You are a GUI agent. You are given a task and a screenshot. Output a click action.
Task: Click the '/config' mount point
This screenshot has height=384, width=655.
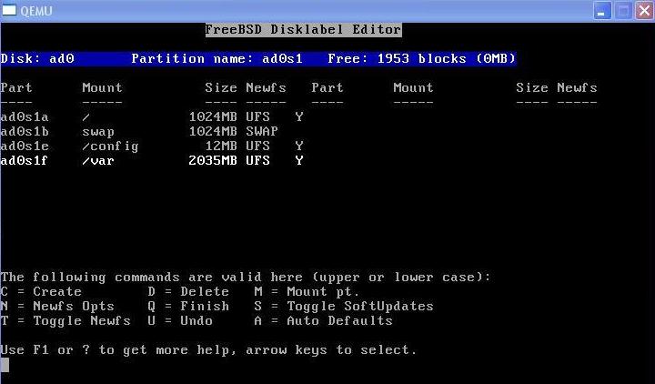point(110,147)
